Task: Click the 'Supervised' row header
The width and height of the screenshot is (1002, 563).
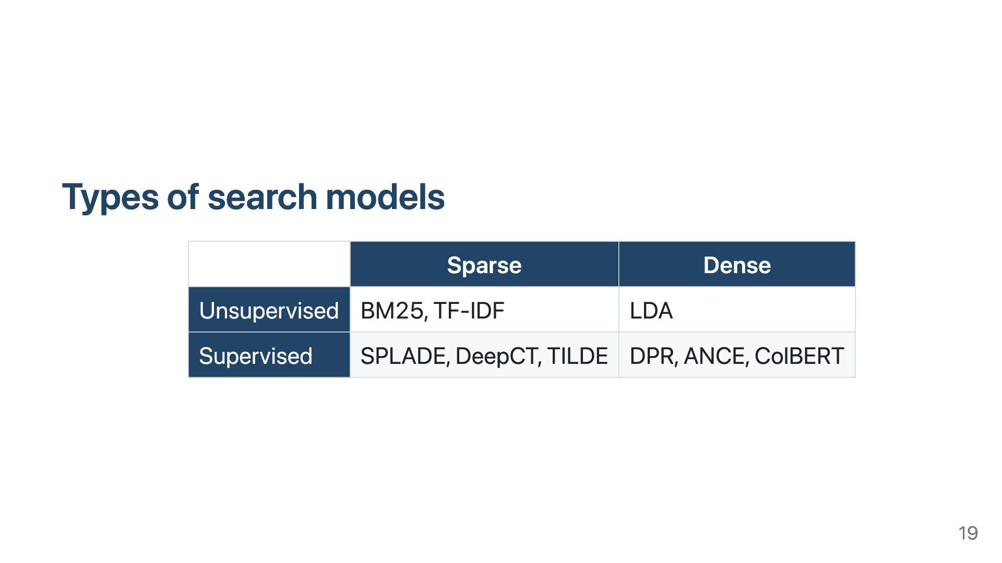Action: click(269, 355)
